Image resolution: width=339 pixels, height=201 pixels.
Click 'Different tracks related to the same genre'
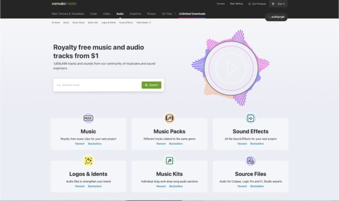(x=169, y=139)
